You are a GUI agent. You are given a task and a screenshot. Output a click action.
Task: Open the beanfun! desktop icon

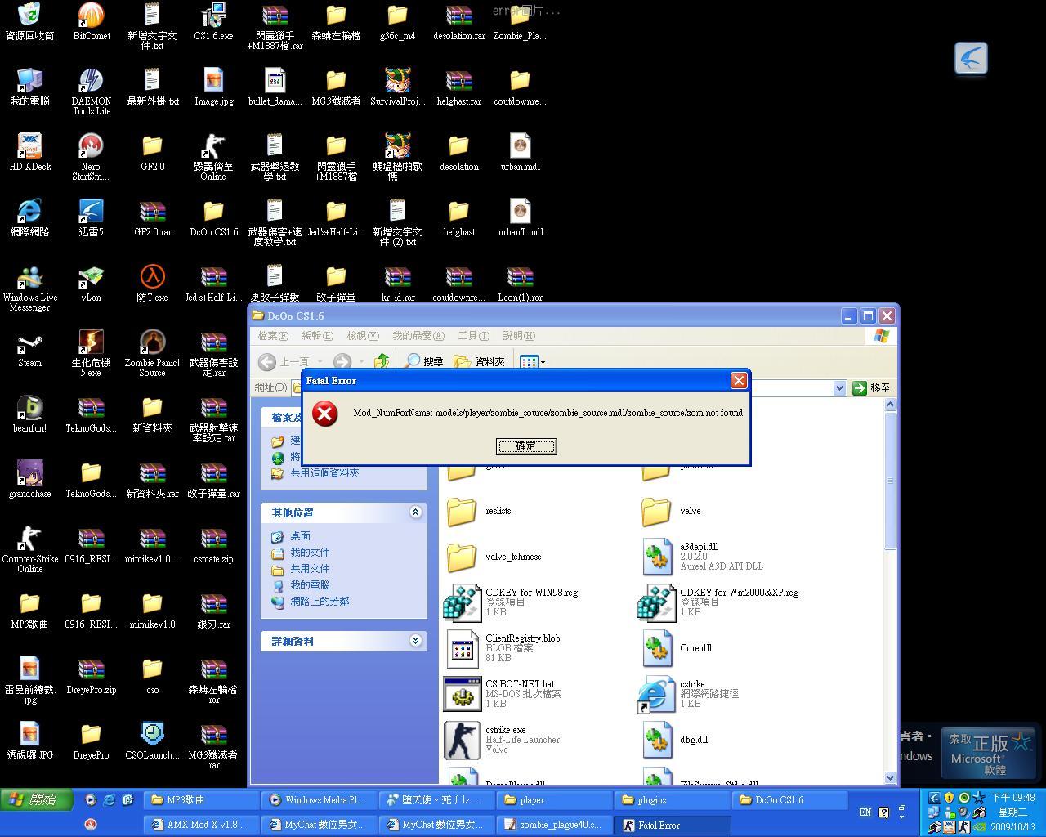(29, 414)
